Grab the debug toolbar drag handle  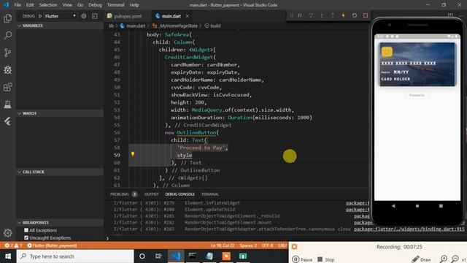coord(292,15)
